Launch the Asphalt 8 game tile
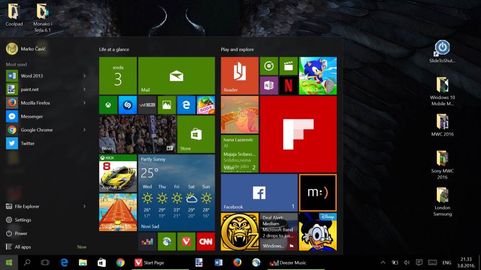The height and width of the screenshot is (270, 481). [x=118, y=173]
